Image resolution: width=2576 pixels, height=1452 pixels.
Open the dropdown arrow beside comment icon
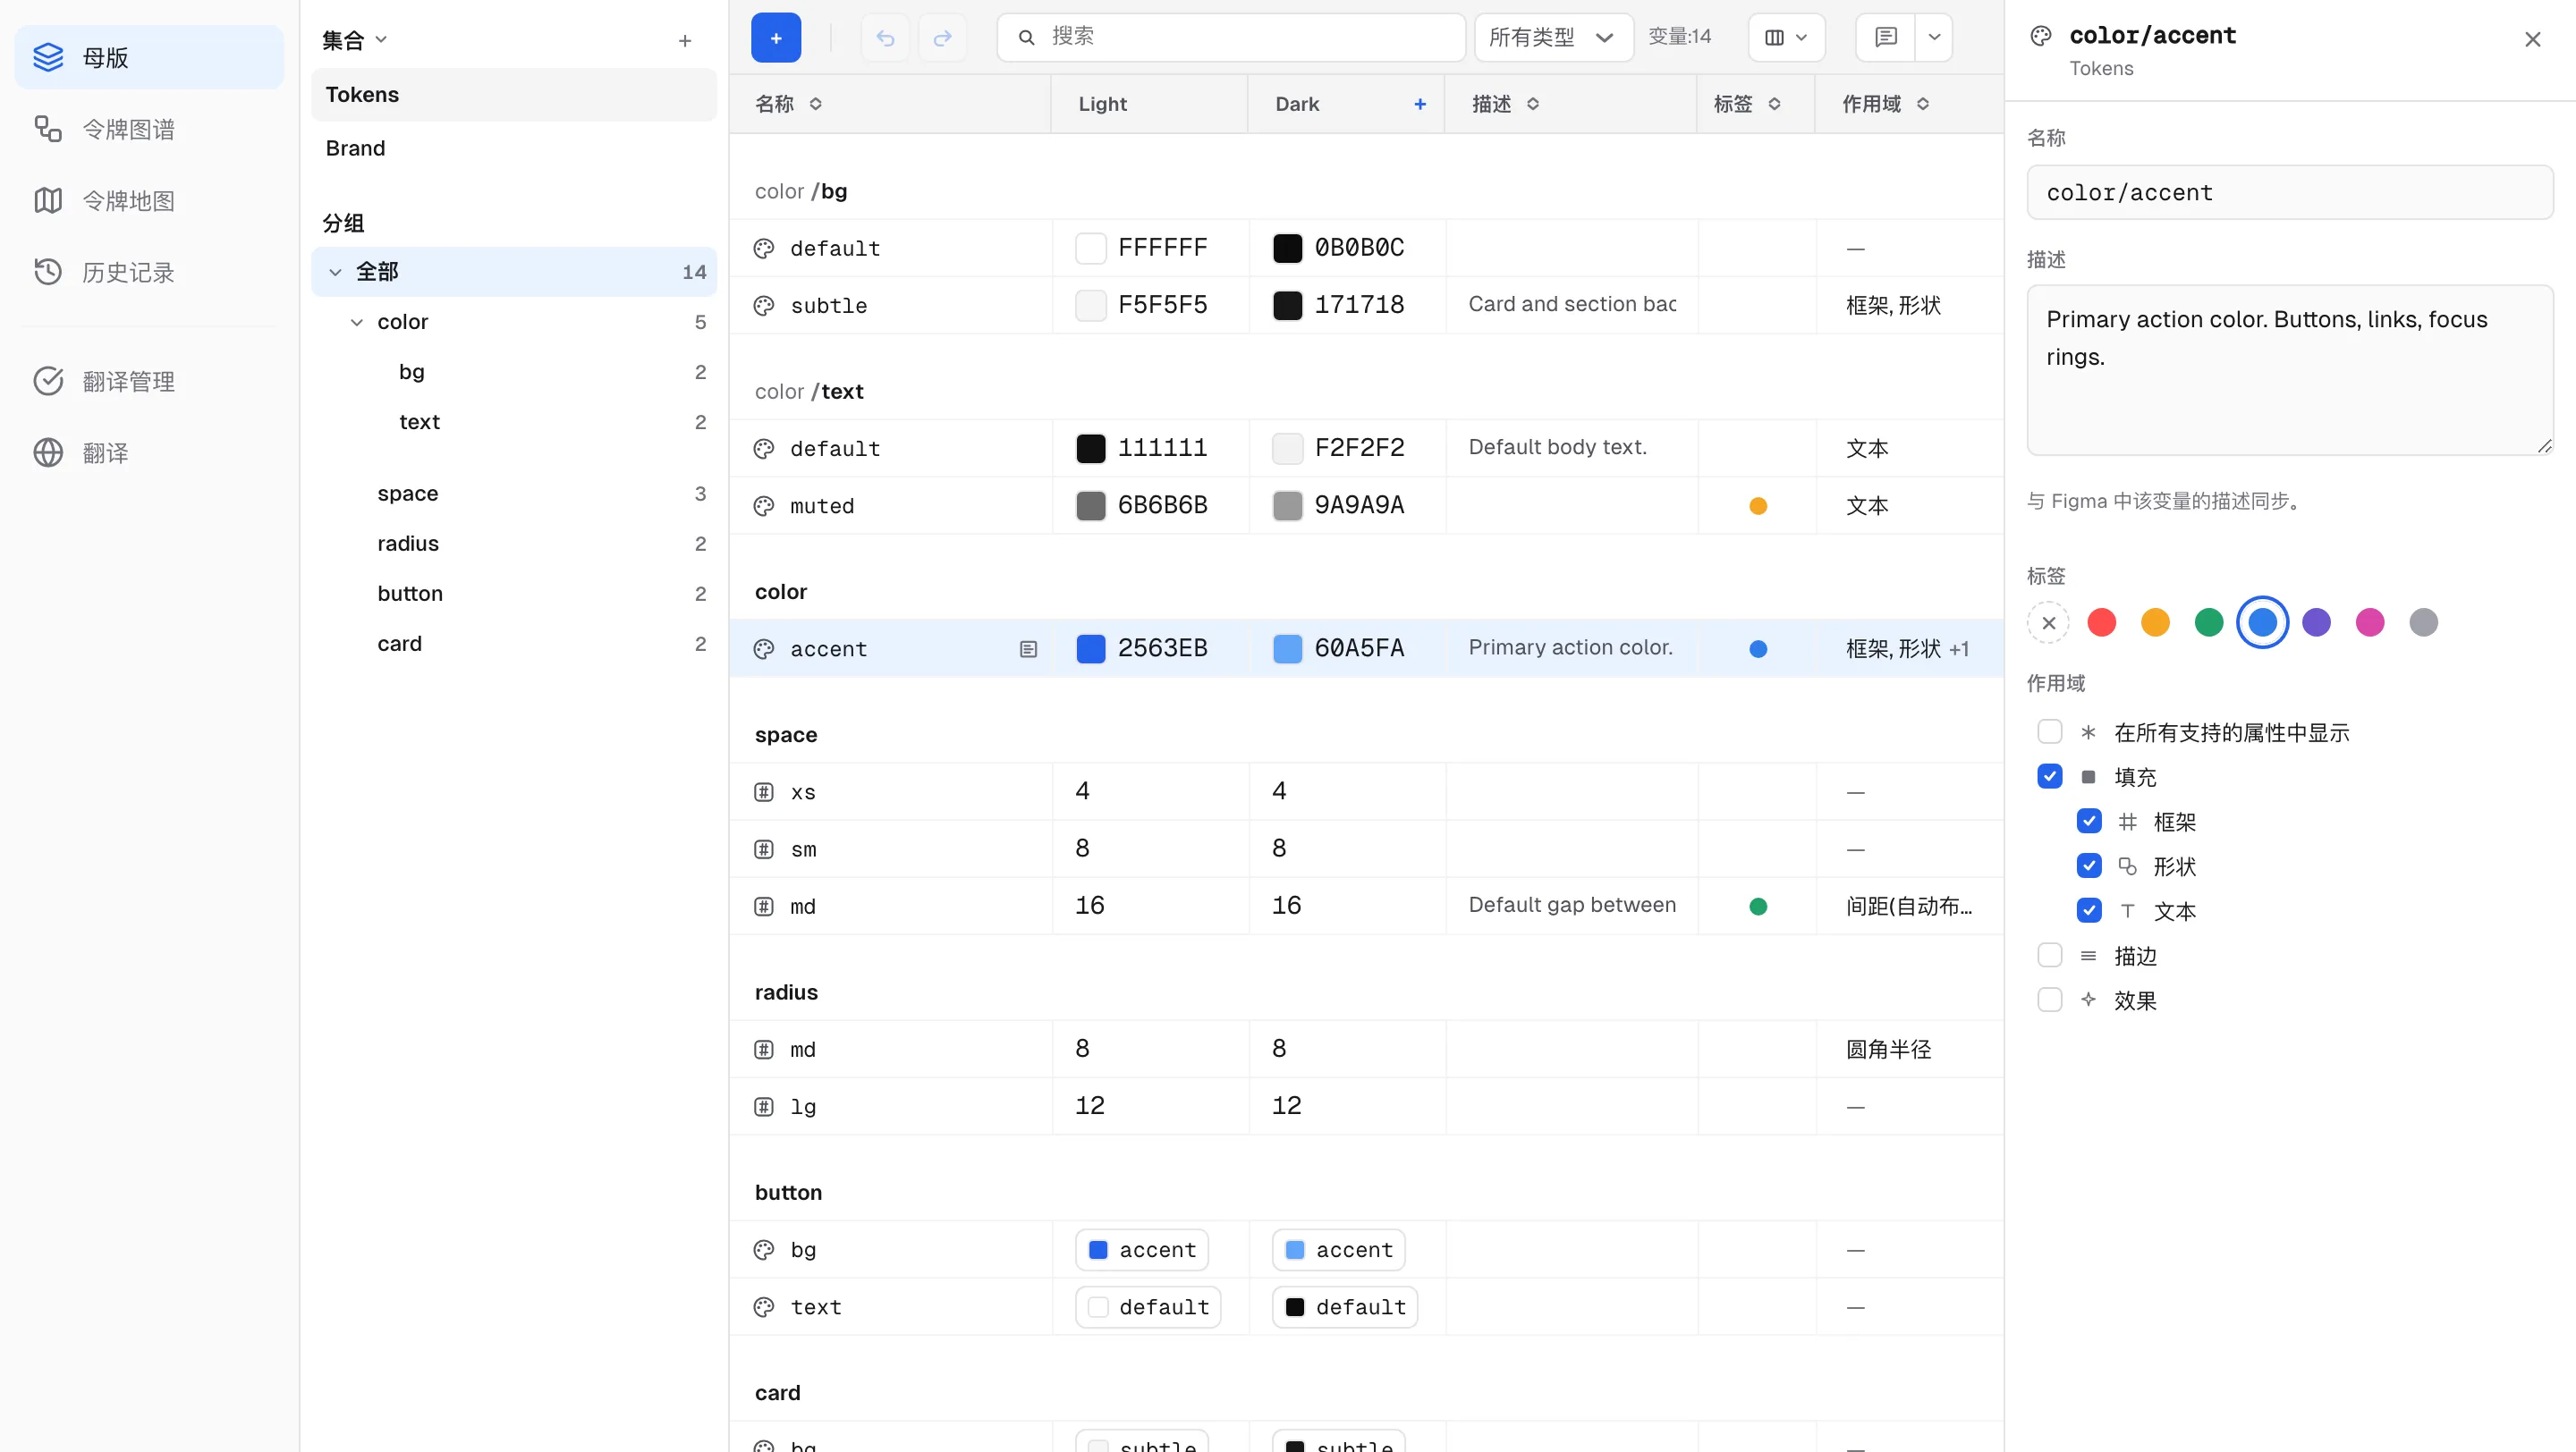(x=1934, y=38)
